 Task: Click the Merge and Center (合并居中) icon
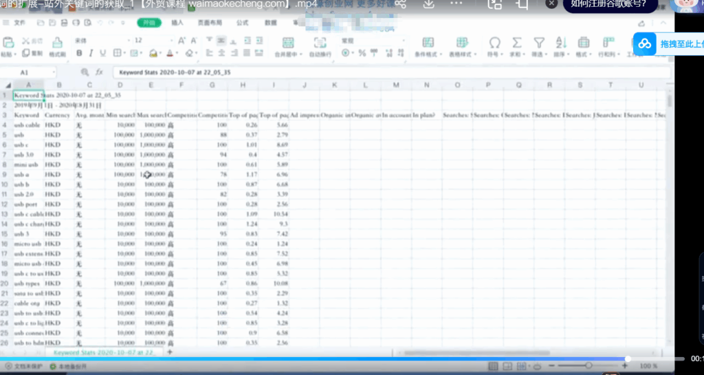coord(287,43)
